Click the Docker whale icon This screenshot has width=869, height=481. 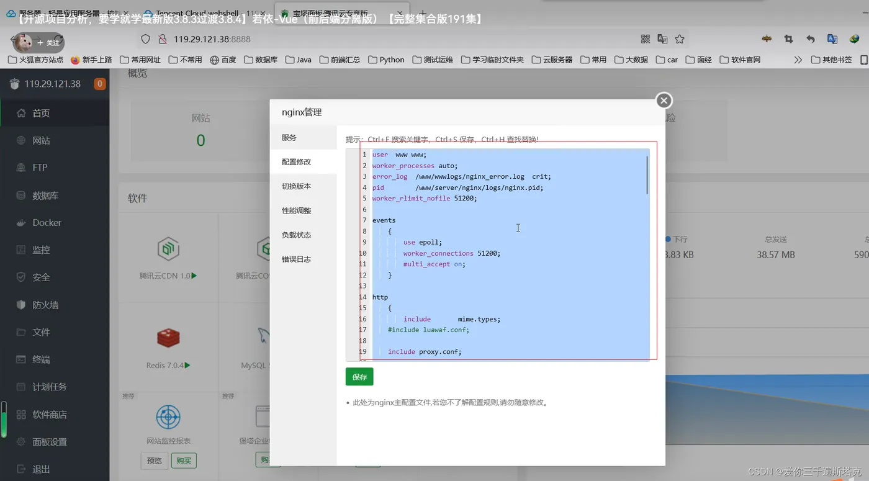pos(21,223)
